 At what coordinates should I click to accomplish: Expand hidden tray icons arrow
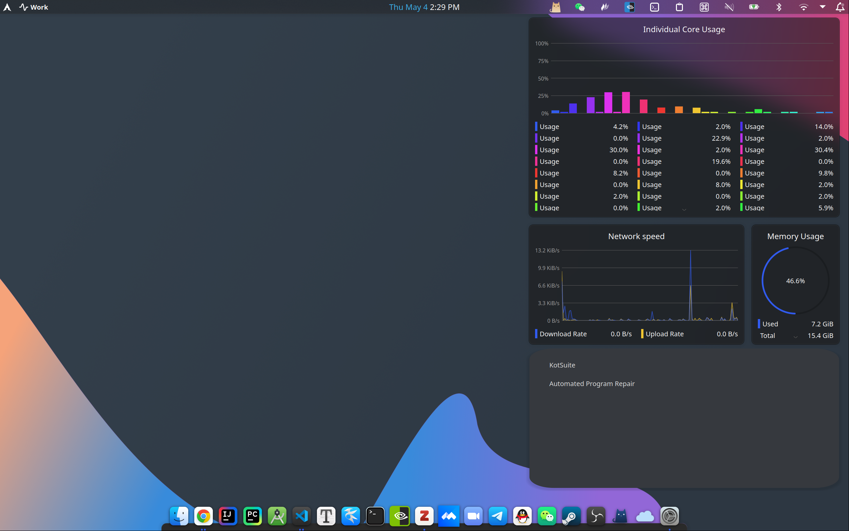coord(822,7)
